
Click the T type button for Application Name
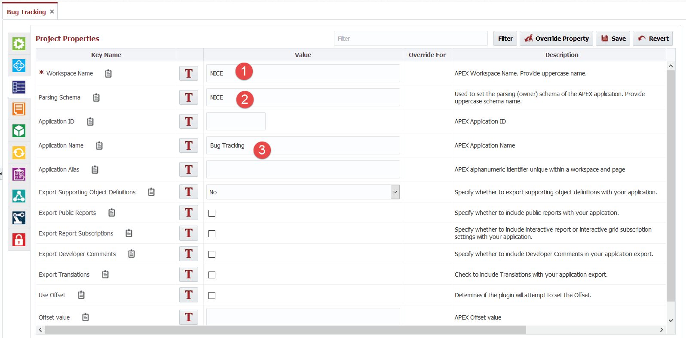coord(189,145)
